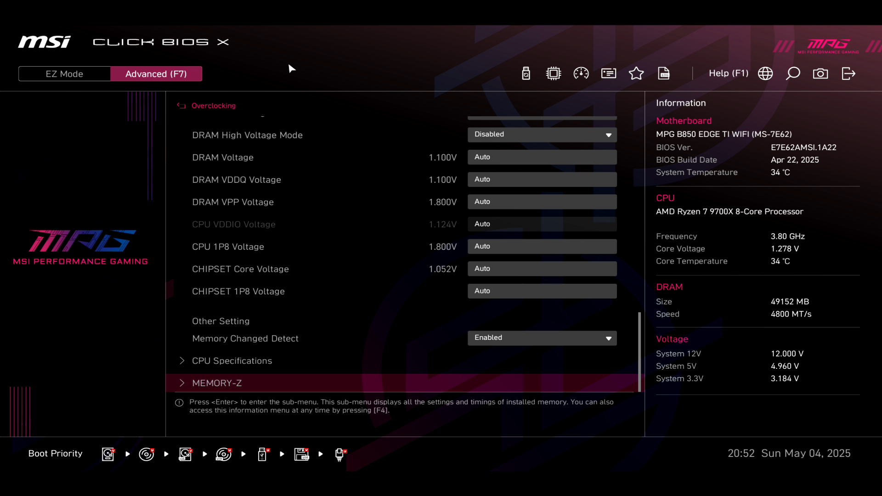
Task: Select Advanced (F7) mode
Action: point(156,74)
